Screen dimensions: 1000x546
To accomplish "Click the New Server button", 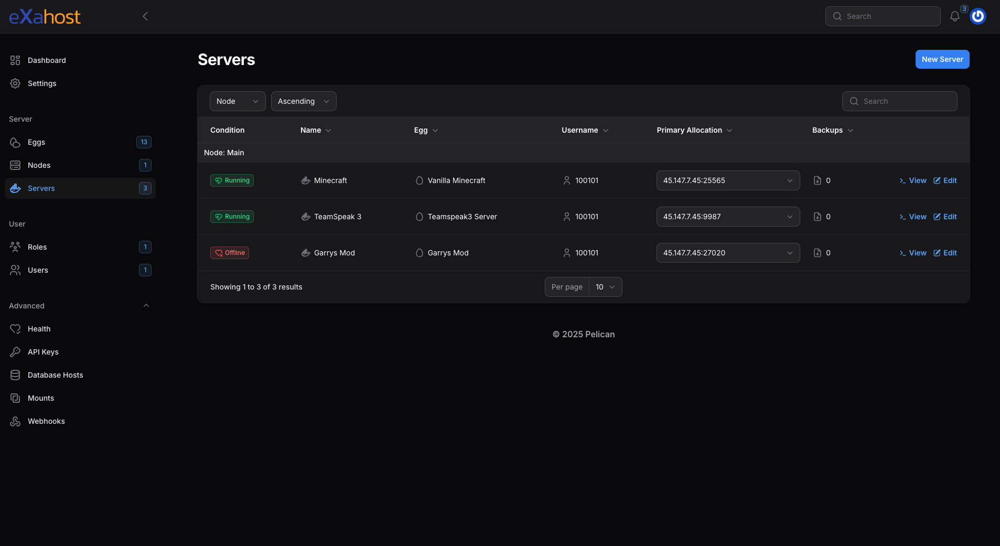I will pos(941,59).
